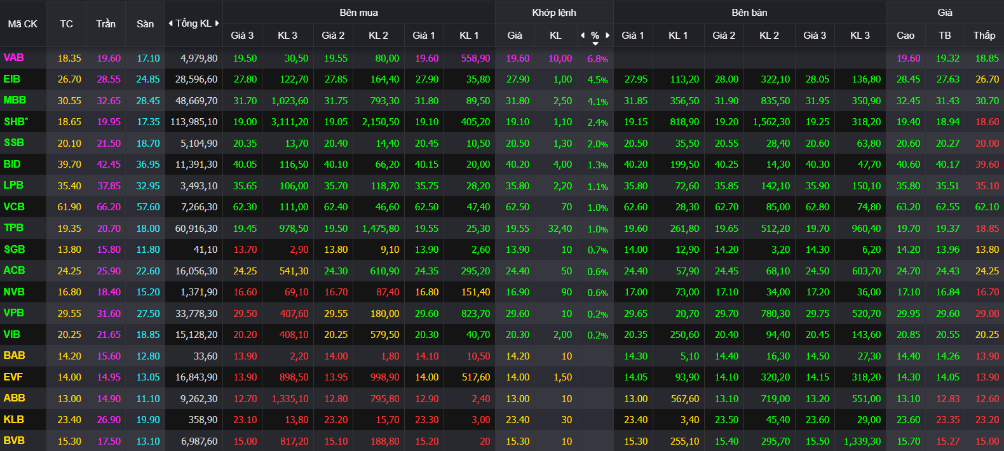Open the SSB stock symbol
The width and height of the screenshot is (1004, 451).
[13, 143]
